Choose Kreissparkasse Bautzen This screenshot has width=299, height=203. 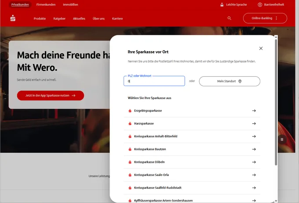192,149
